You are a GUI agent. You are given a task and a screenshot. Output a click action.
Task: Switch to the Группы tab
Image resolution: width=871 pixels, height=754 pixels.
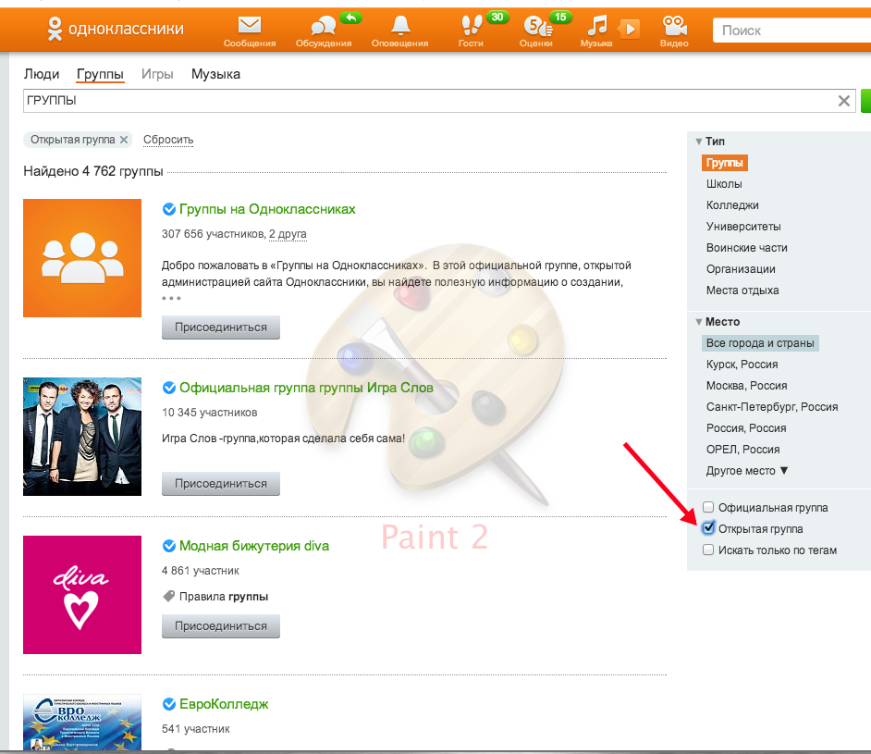pos(100,74)
